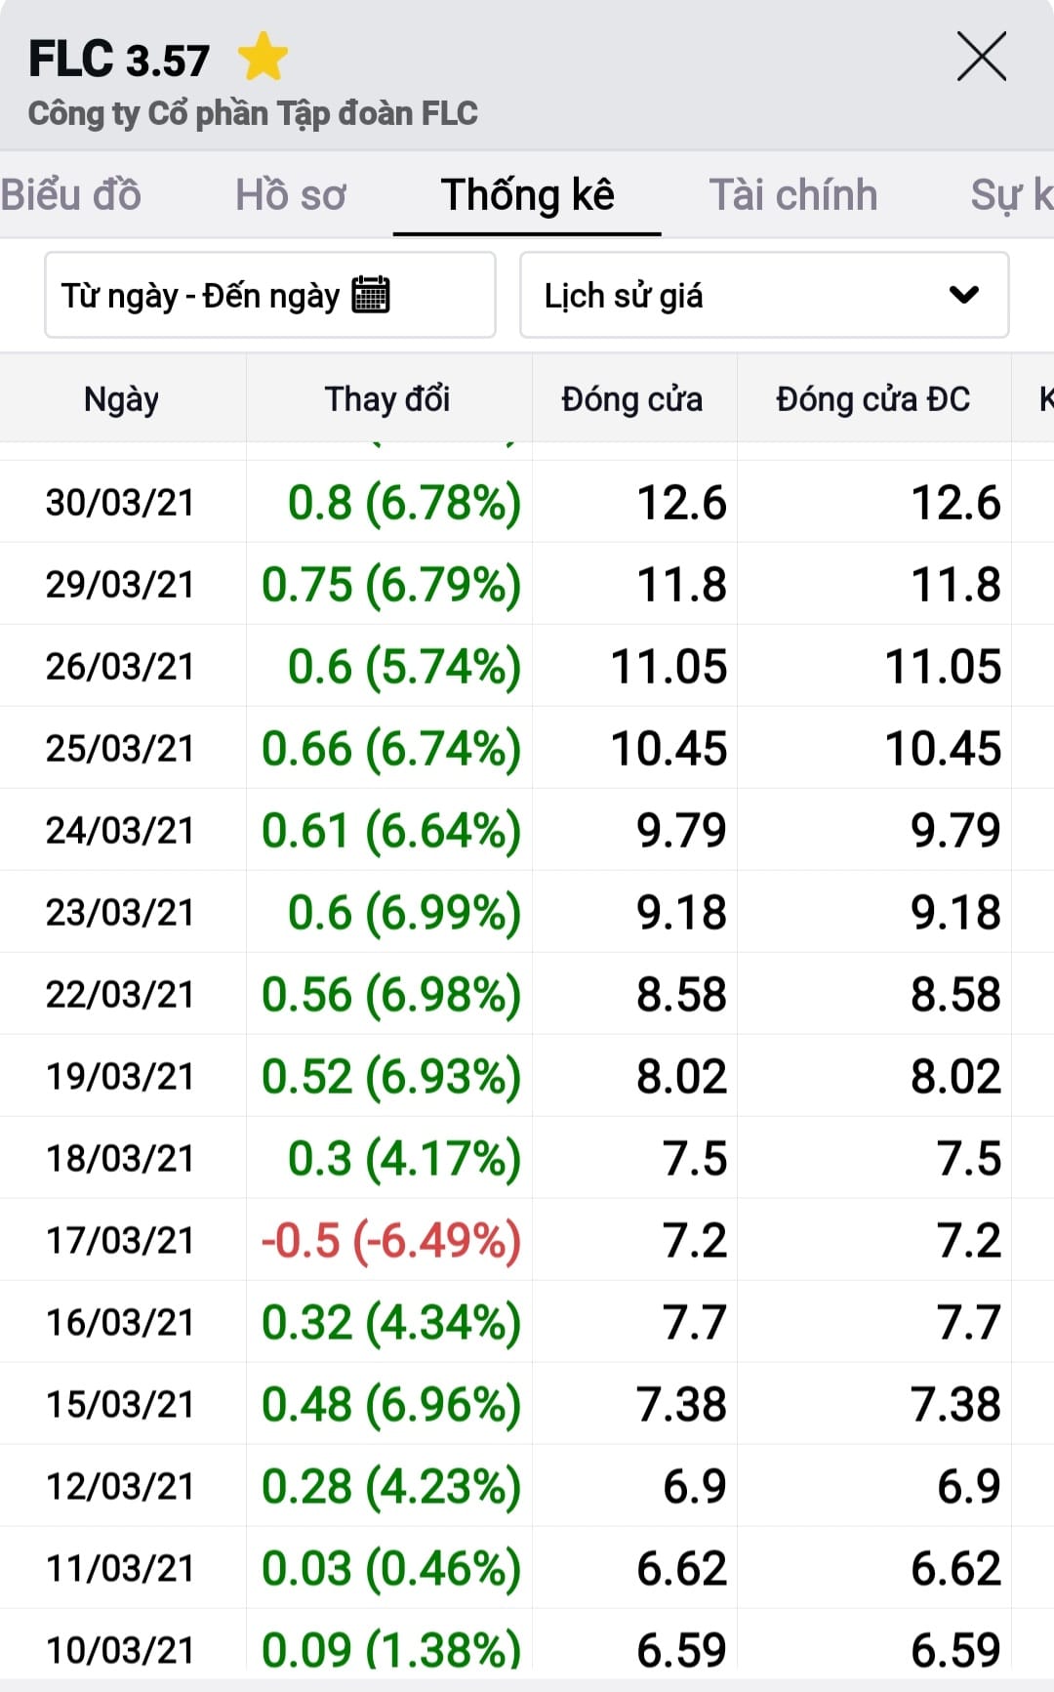Open the Từ ngày - Đến ngày field
The height and width of the screenshot is (1692, 1054).
[200, 295]
